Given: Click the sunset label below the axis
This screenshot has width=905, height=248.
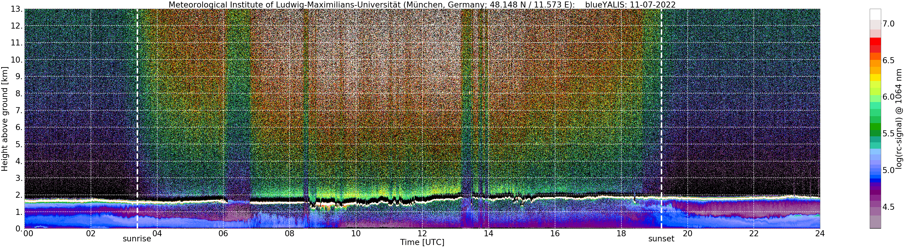Looking at the screenshot, I should (x=661, y=239).
